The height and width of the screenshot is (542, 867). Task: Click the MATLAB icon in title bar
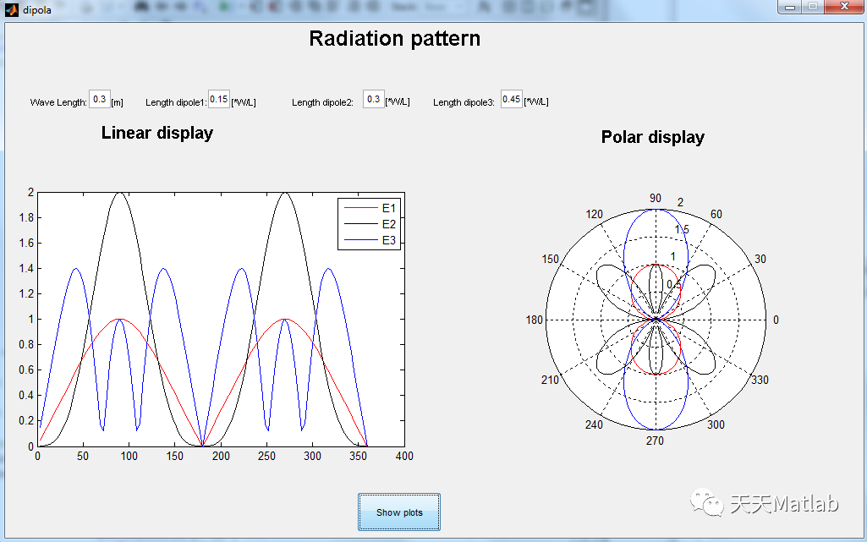12,9
